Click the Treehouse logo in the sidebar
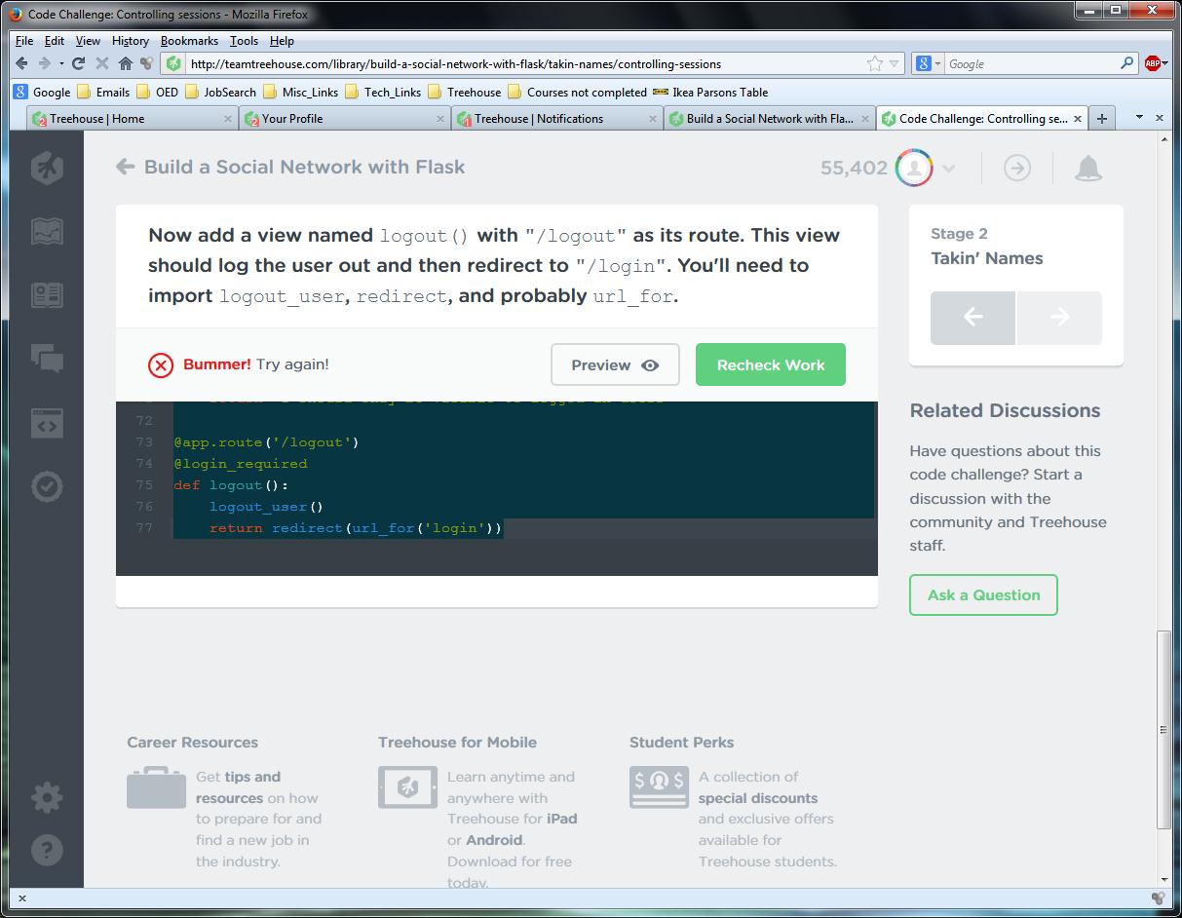Screen dimensions: 1182x918 47,168
